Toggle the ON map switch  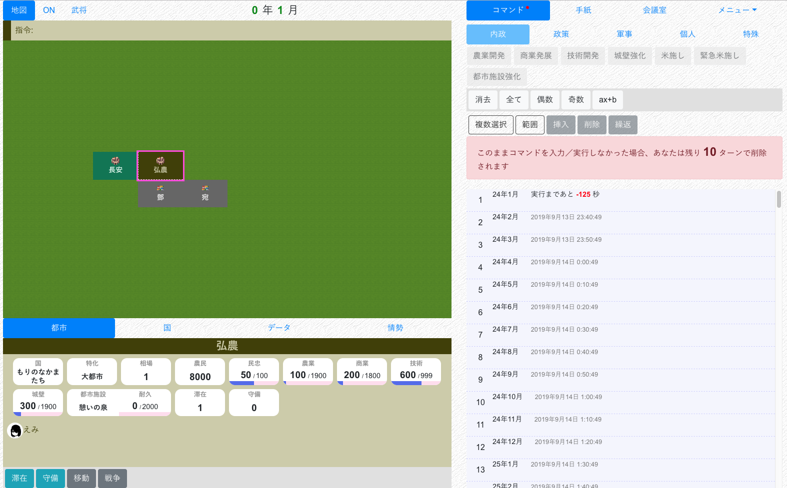(49, 10)
